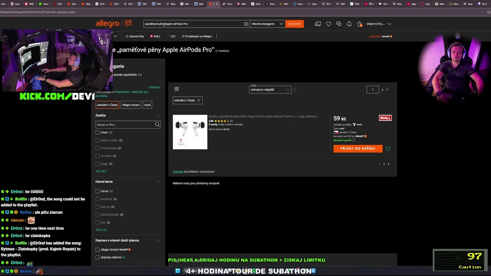The width and height of the screenshot is (491, 276).
Task: Enable Allegro Smart! free delivery checkbox
Action: coord(97,250)
